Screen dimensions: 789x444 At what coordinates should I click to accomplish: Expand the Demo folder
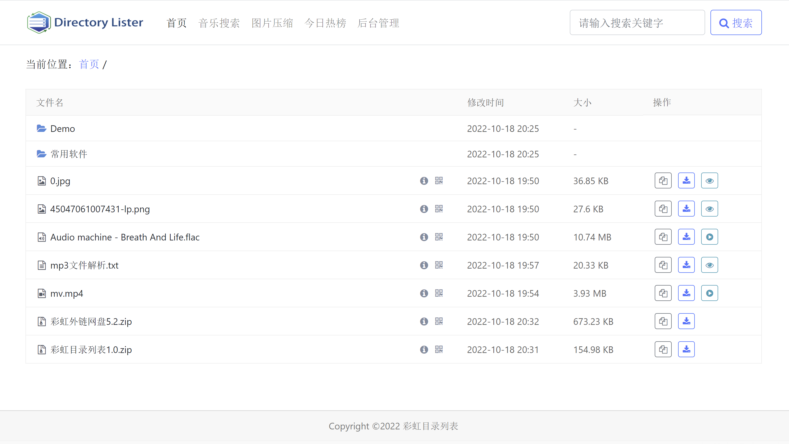(63, 128)
